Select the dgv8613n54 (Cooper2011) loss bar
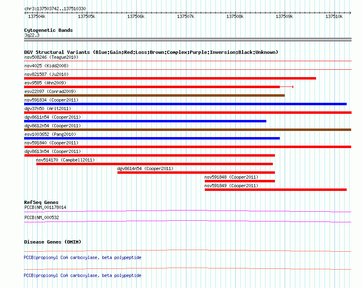The image size is (363, 288). 150,155
